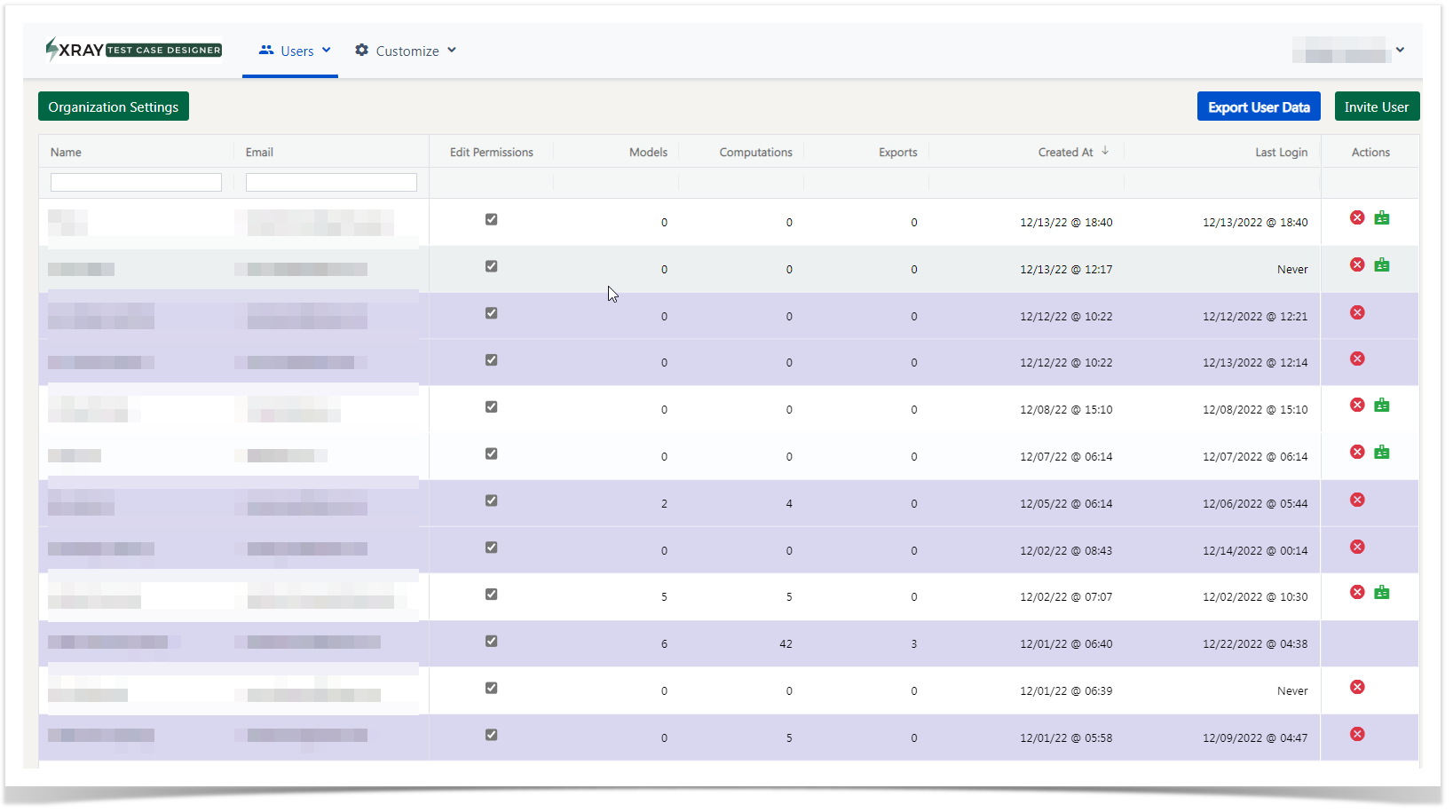Click last login 12/06/2022 @ 05:44
The image size is (1453, 812).
(1255, 504)
